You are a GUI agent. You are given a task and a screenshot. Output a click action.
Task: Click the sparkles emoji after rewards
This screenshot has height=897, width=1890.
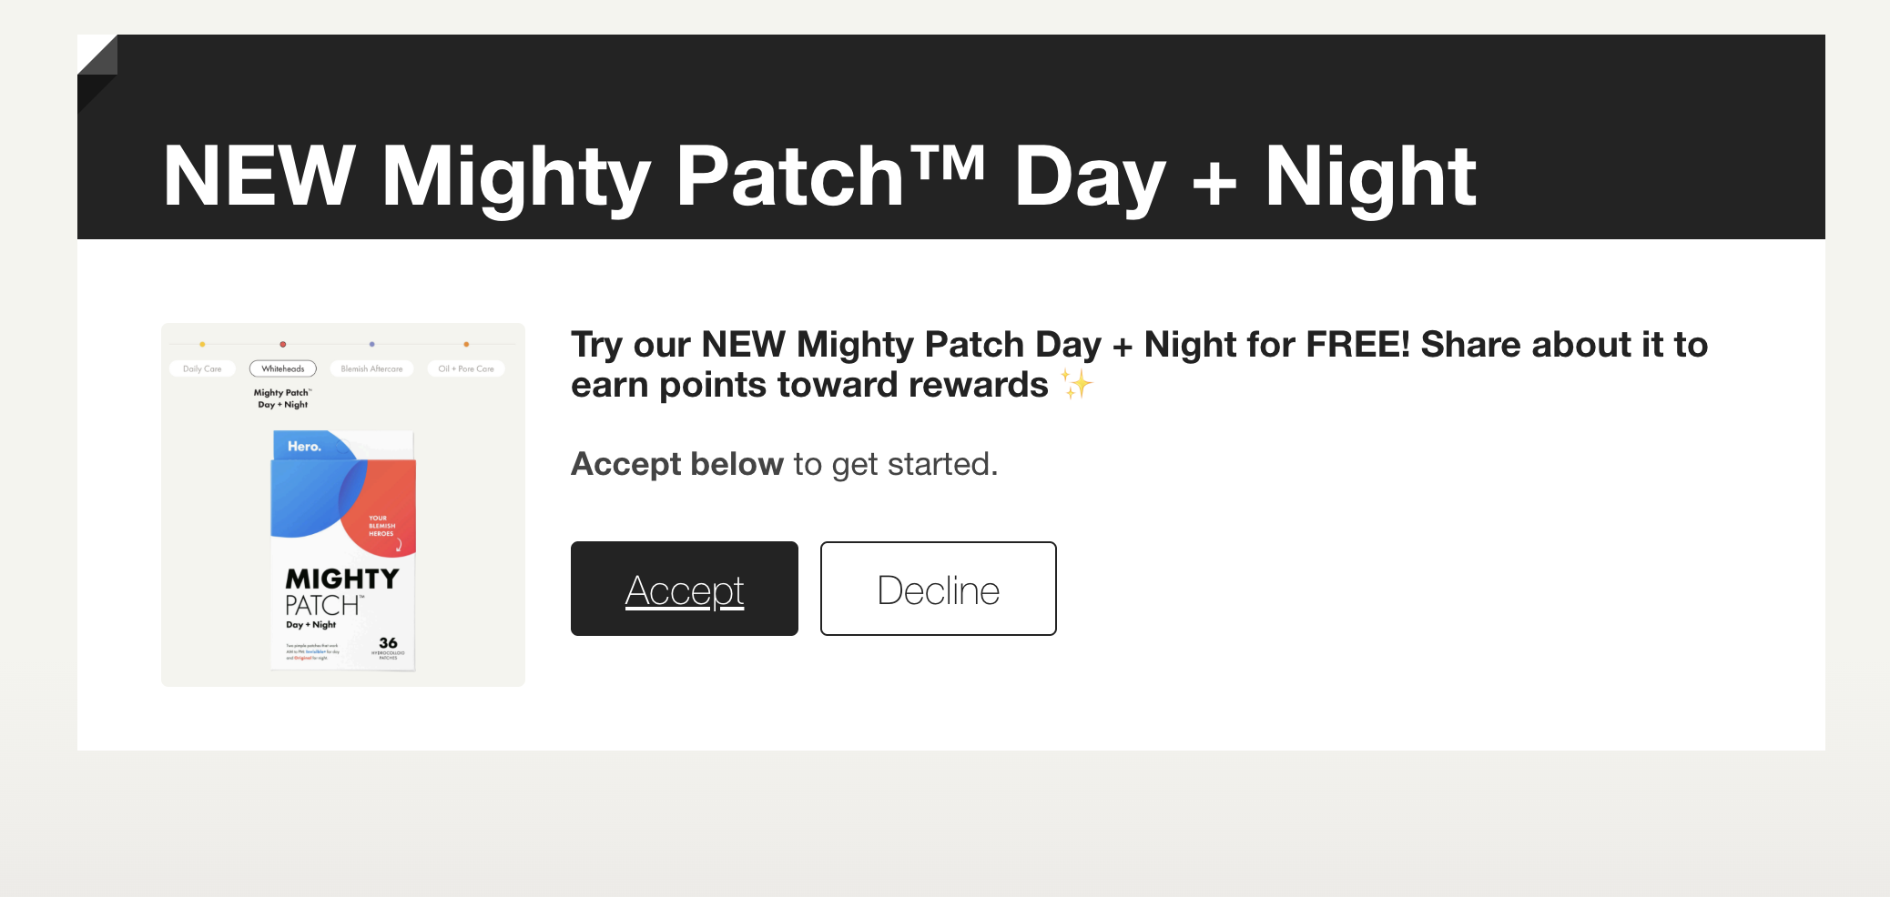[1076, 384]
